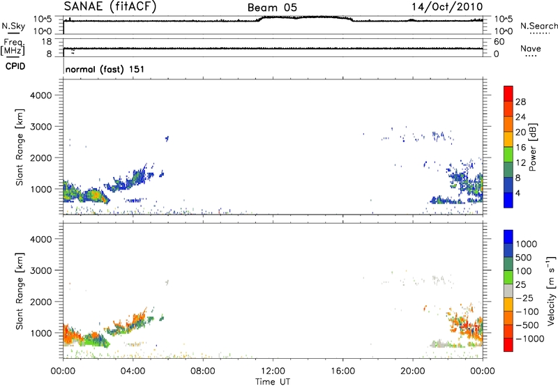Click the bright blue bottom power swatch
558x386 pixels.
[508, 200]
